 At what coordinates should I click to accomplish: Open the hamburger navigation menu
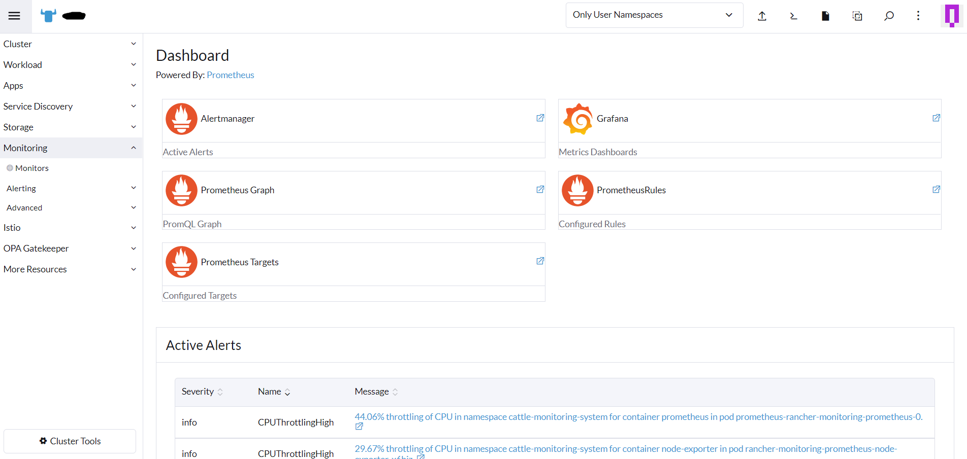14,16
